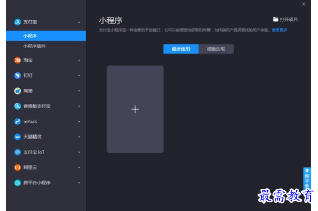Click the 阿里云 category label
The width and height of the screenshot is (318, 211).
click(x=30, y=167)
